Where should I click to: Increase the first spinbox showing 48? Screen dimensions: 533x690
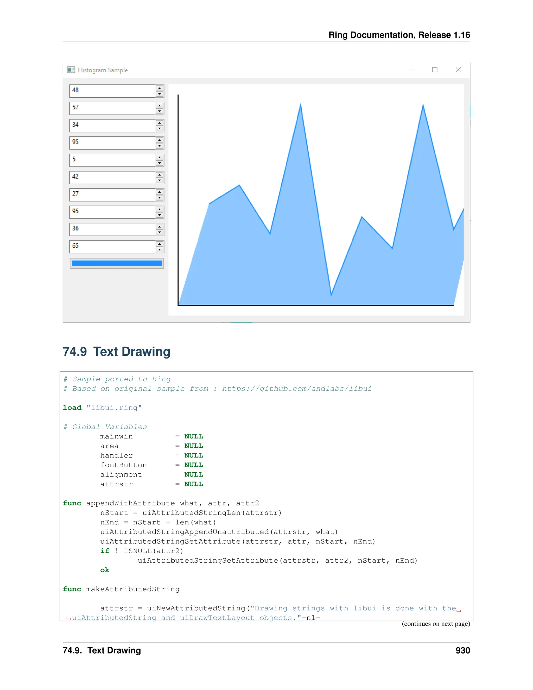(160, 88)
